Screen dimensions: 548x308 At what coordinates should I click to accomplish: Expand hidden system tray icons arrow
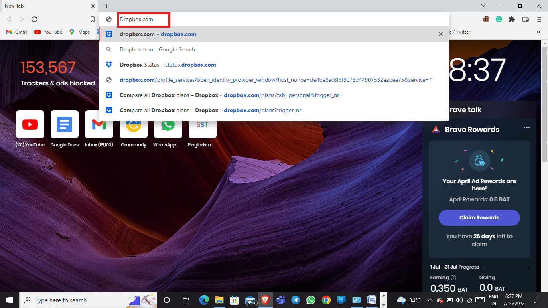coord(430,300)
